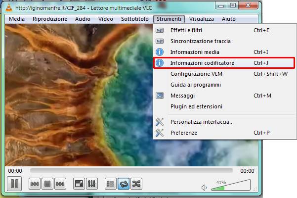297x198 pixels.
Task: Pause playback with the pause button
Action: pos(14,184)
